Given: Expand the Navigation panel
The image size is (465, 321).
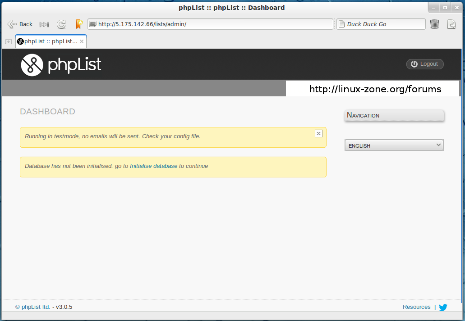Looking at the screenshot, I should 394,116.
